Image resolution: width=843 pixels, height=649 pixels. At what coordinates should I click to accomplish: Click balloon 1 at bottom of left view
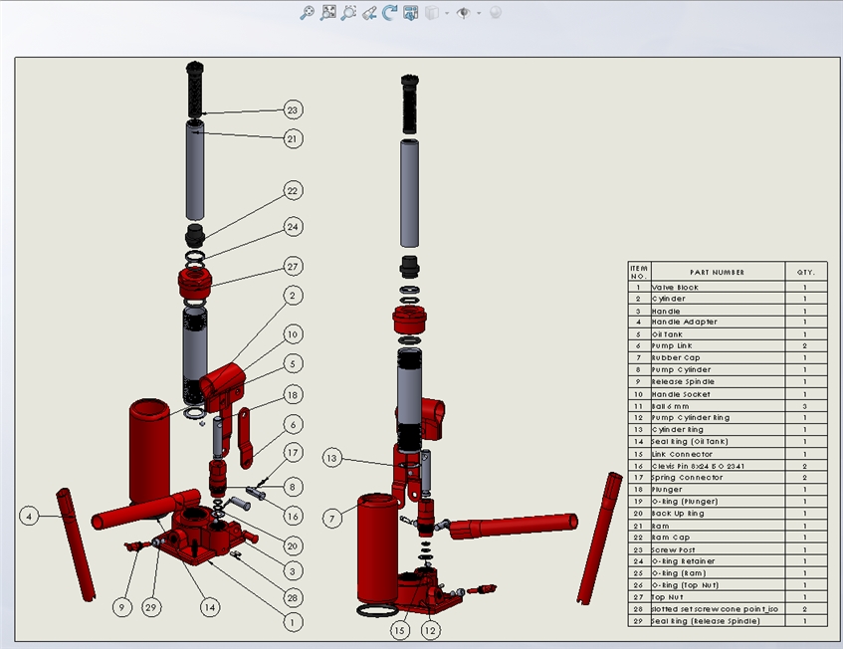click(293, 623)
